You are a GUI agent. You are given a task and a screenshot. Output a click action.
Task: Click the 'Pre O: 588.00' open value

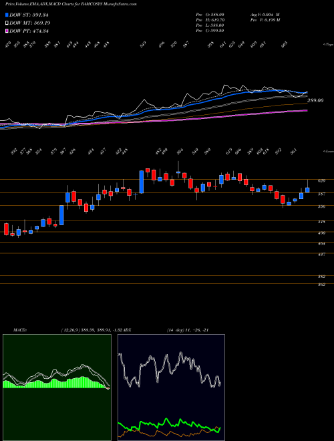[x=210, y=15]
